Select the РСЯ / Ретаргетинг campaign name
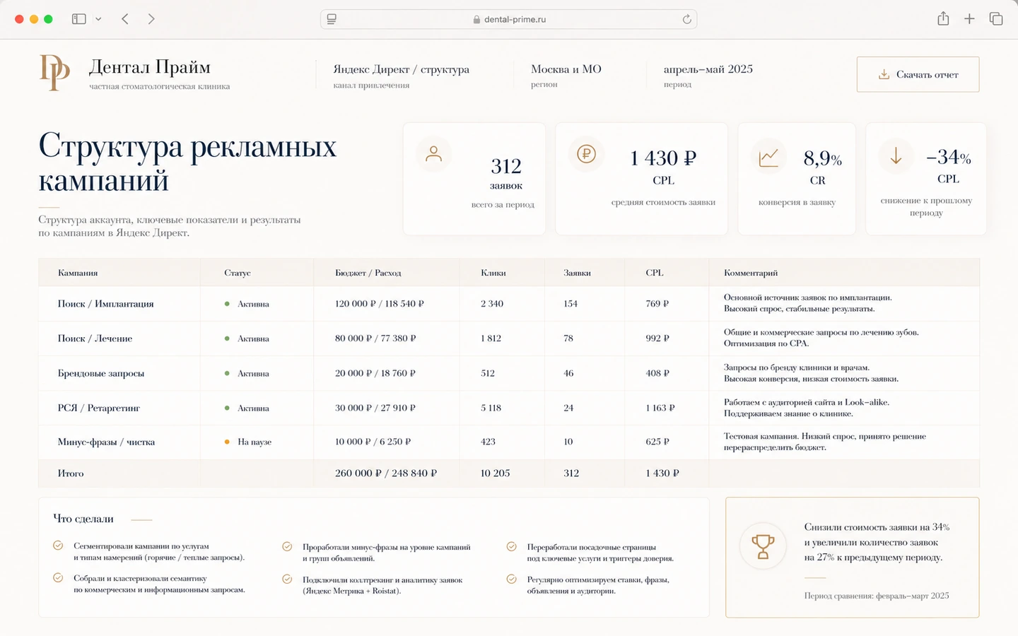The width and height of the screenshot is (1018, 636). click(x=99, y=408)
